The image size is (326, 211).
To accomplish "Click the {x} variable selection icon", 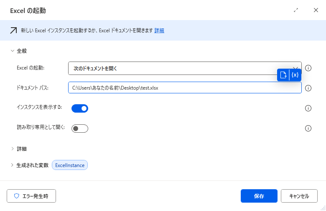I will click(295, 75).
